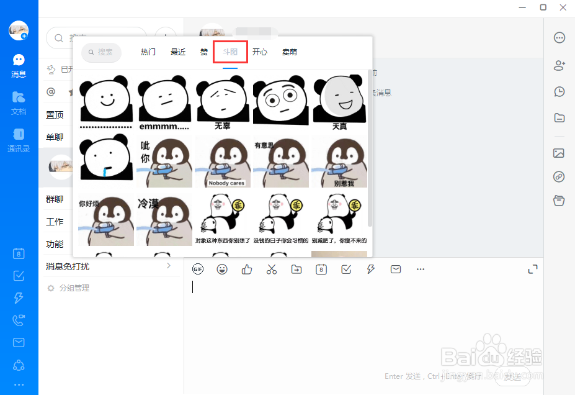This screenshot has width=575, height=395.
Task: Click the sticker search field
Action: point(101,52)
